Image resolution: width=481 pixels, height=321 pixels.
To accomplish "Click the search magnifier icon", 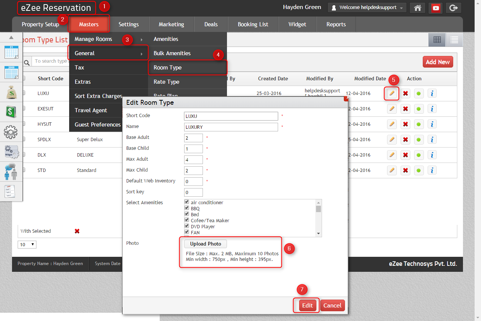I will coord(27,62).
